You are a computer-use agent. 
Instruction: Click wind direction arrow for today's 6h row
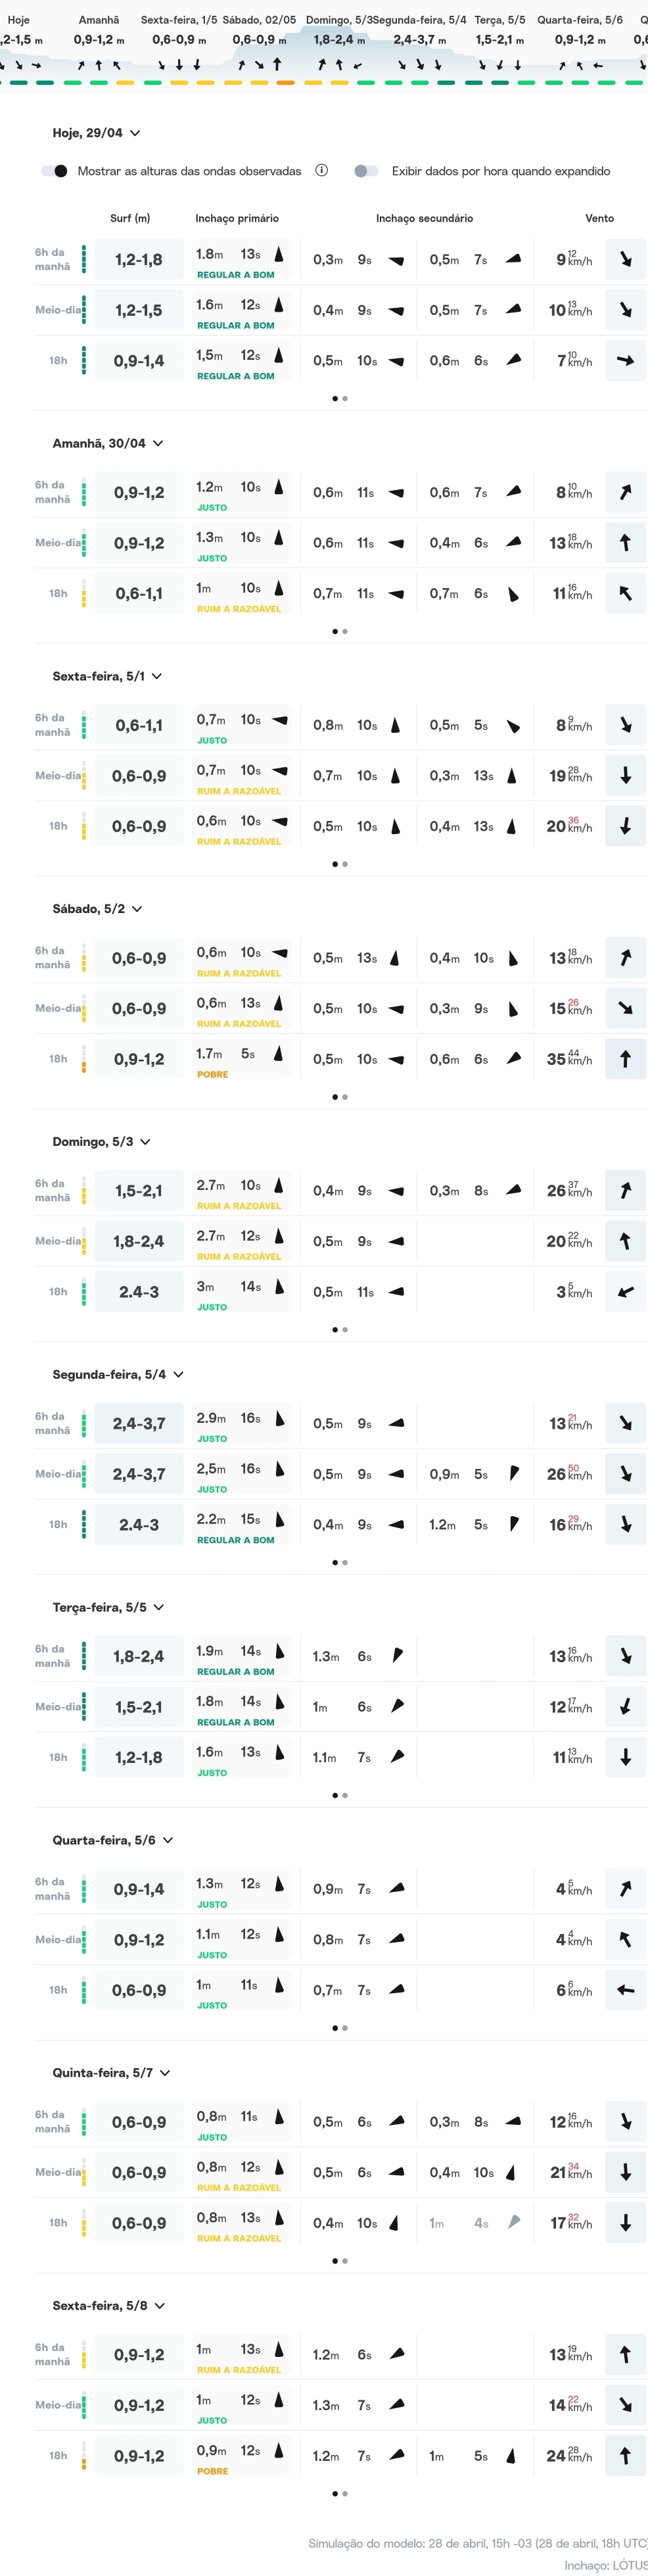pyautogui.click(x=625, y=260)
